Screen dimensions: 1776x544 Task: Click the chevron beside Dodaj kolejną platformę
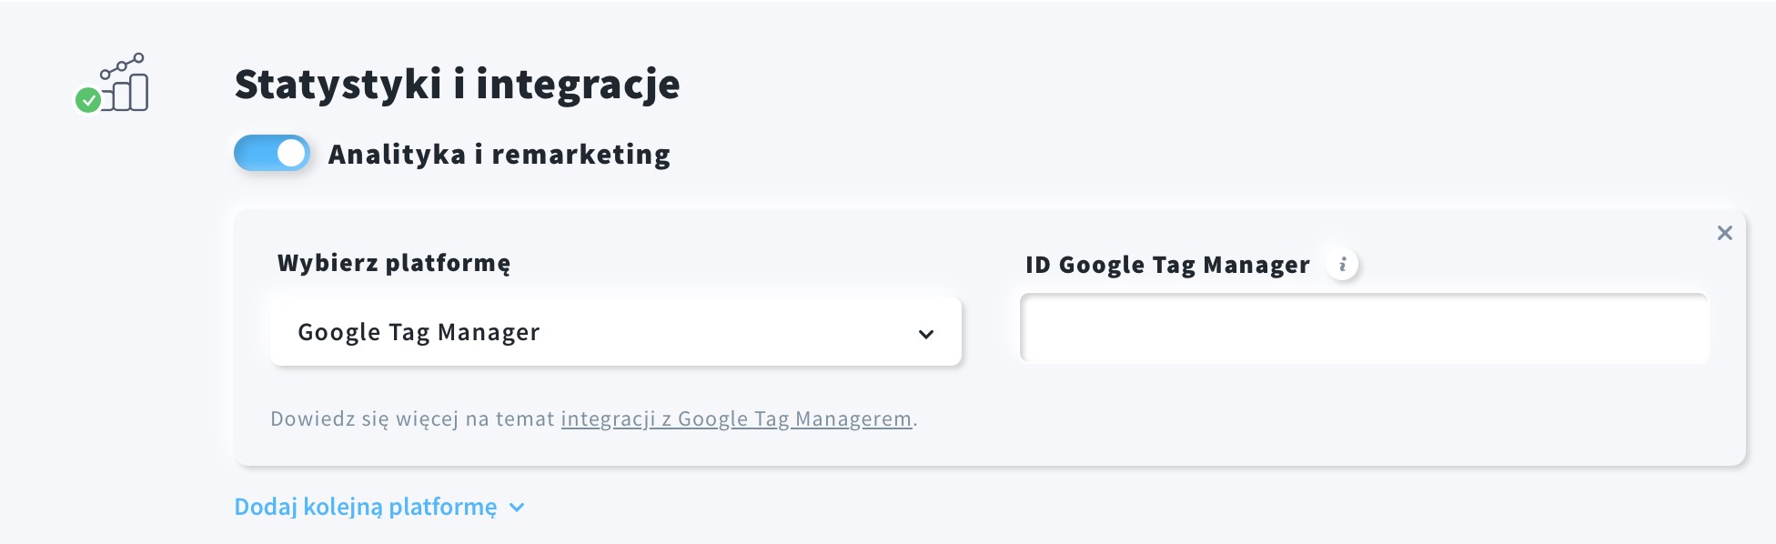[x=517, y=508]
